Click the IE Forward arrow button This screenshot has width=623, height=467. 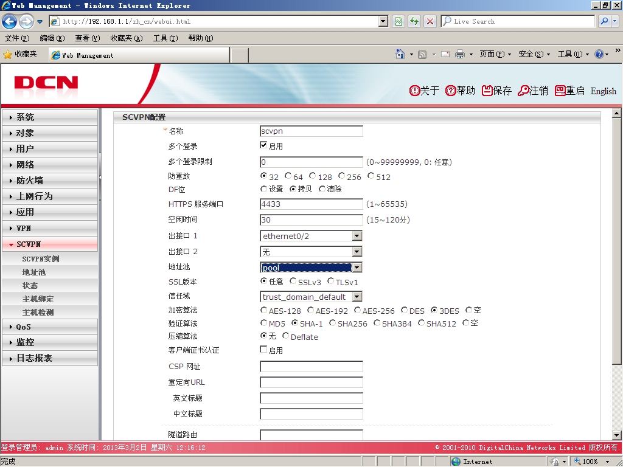(26, 21)
